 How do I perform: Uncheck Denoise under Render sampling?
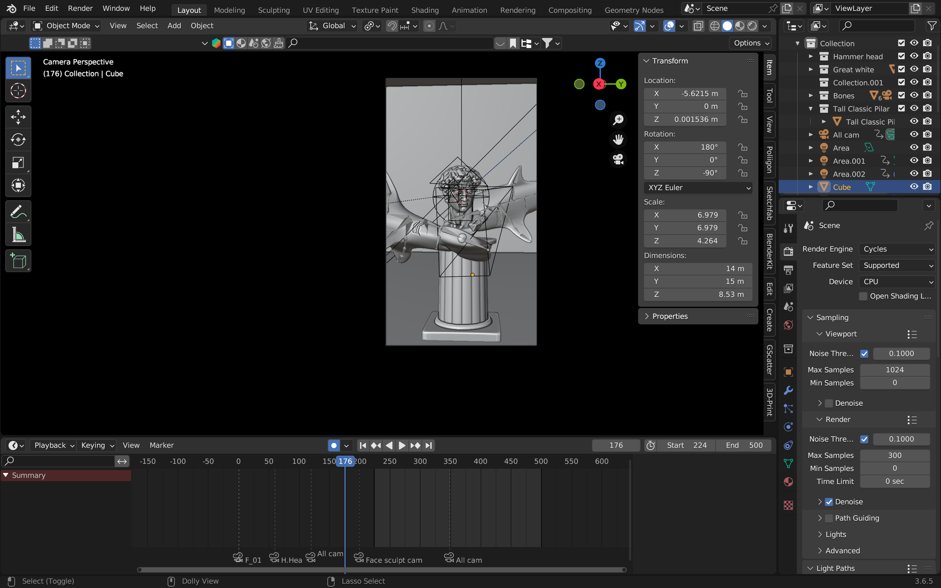[x=829, y=502]
